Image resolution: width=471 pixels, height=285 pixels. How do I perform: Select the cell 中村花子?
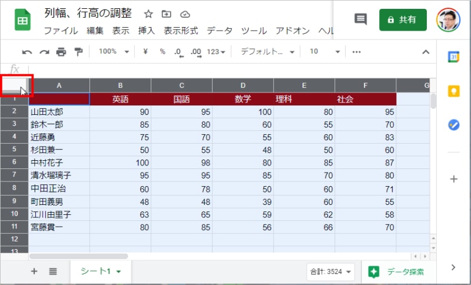(59, 163)
